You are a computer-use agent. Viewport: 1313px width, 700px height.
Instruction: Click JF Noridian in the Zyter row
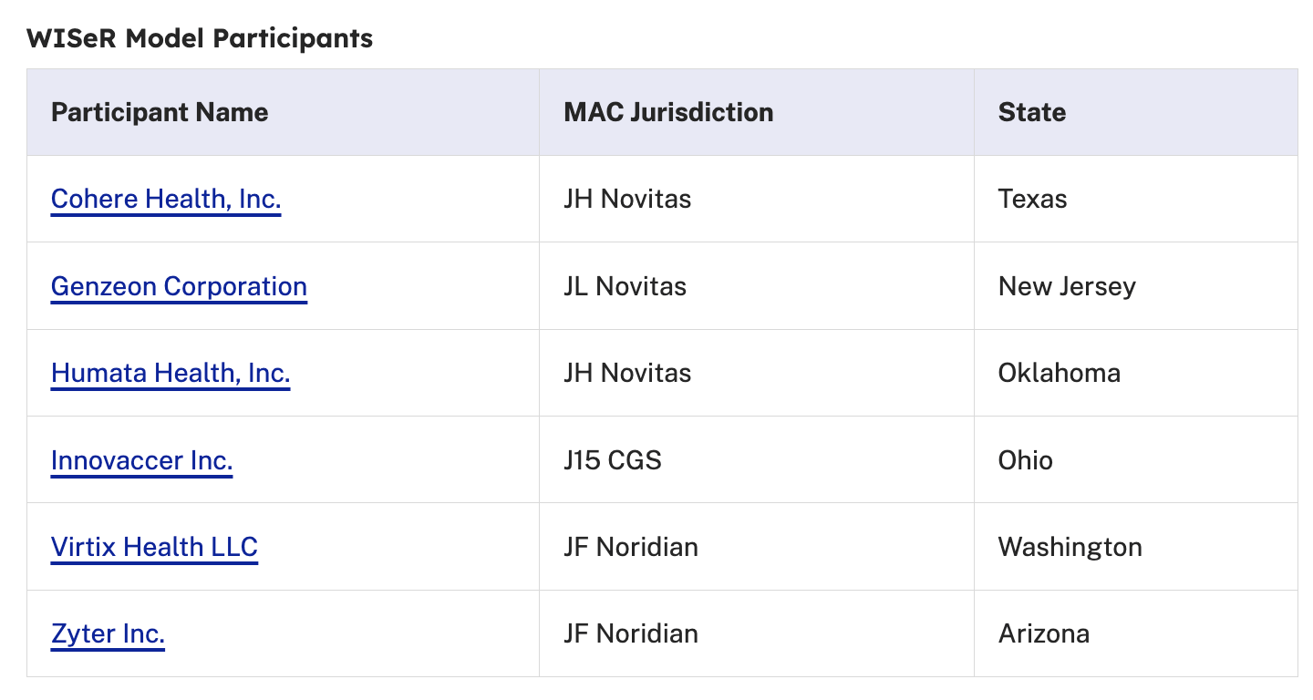click(631, 633)
